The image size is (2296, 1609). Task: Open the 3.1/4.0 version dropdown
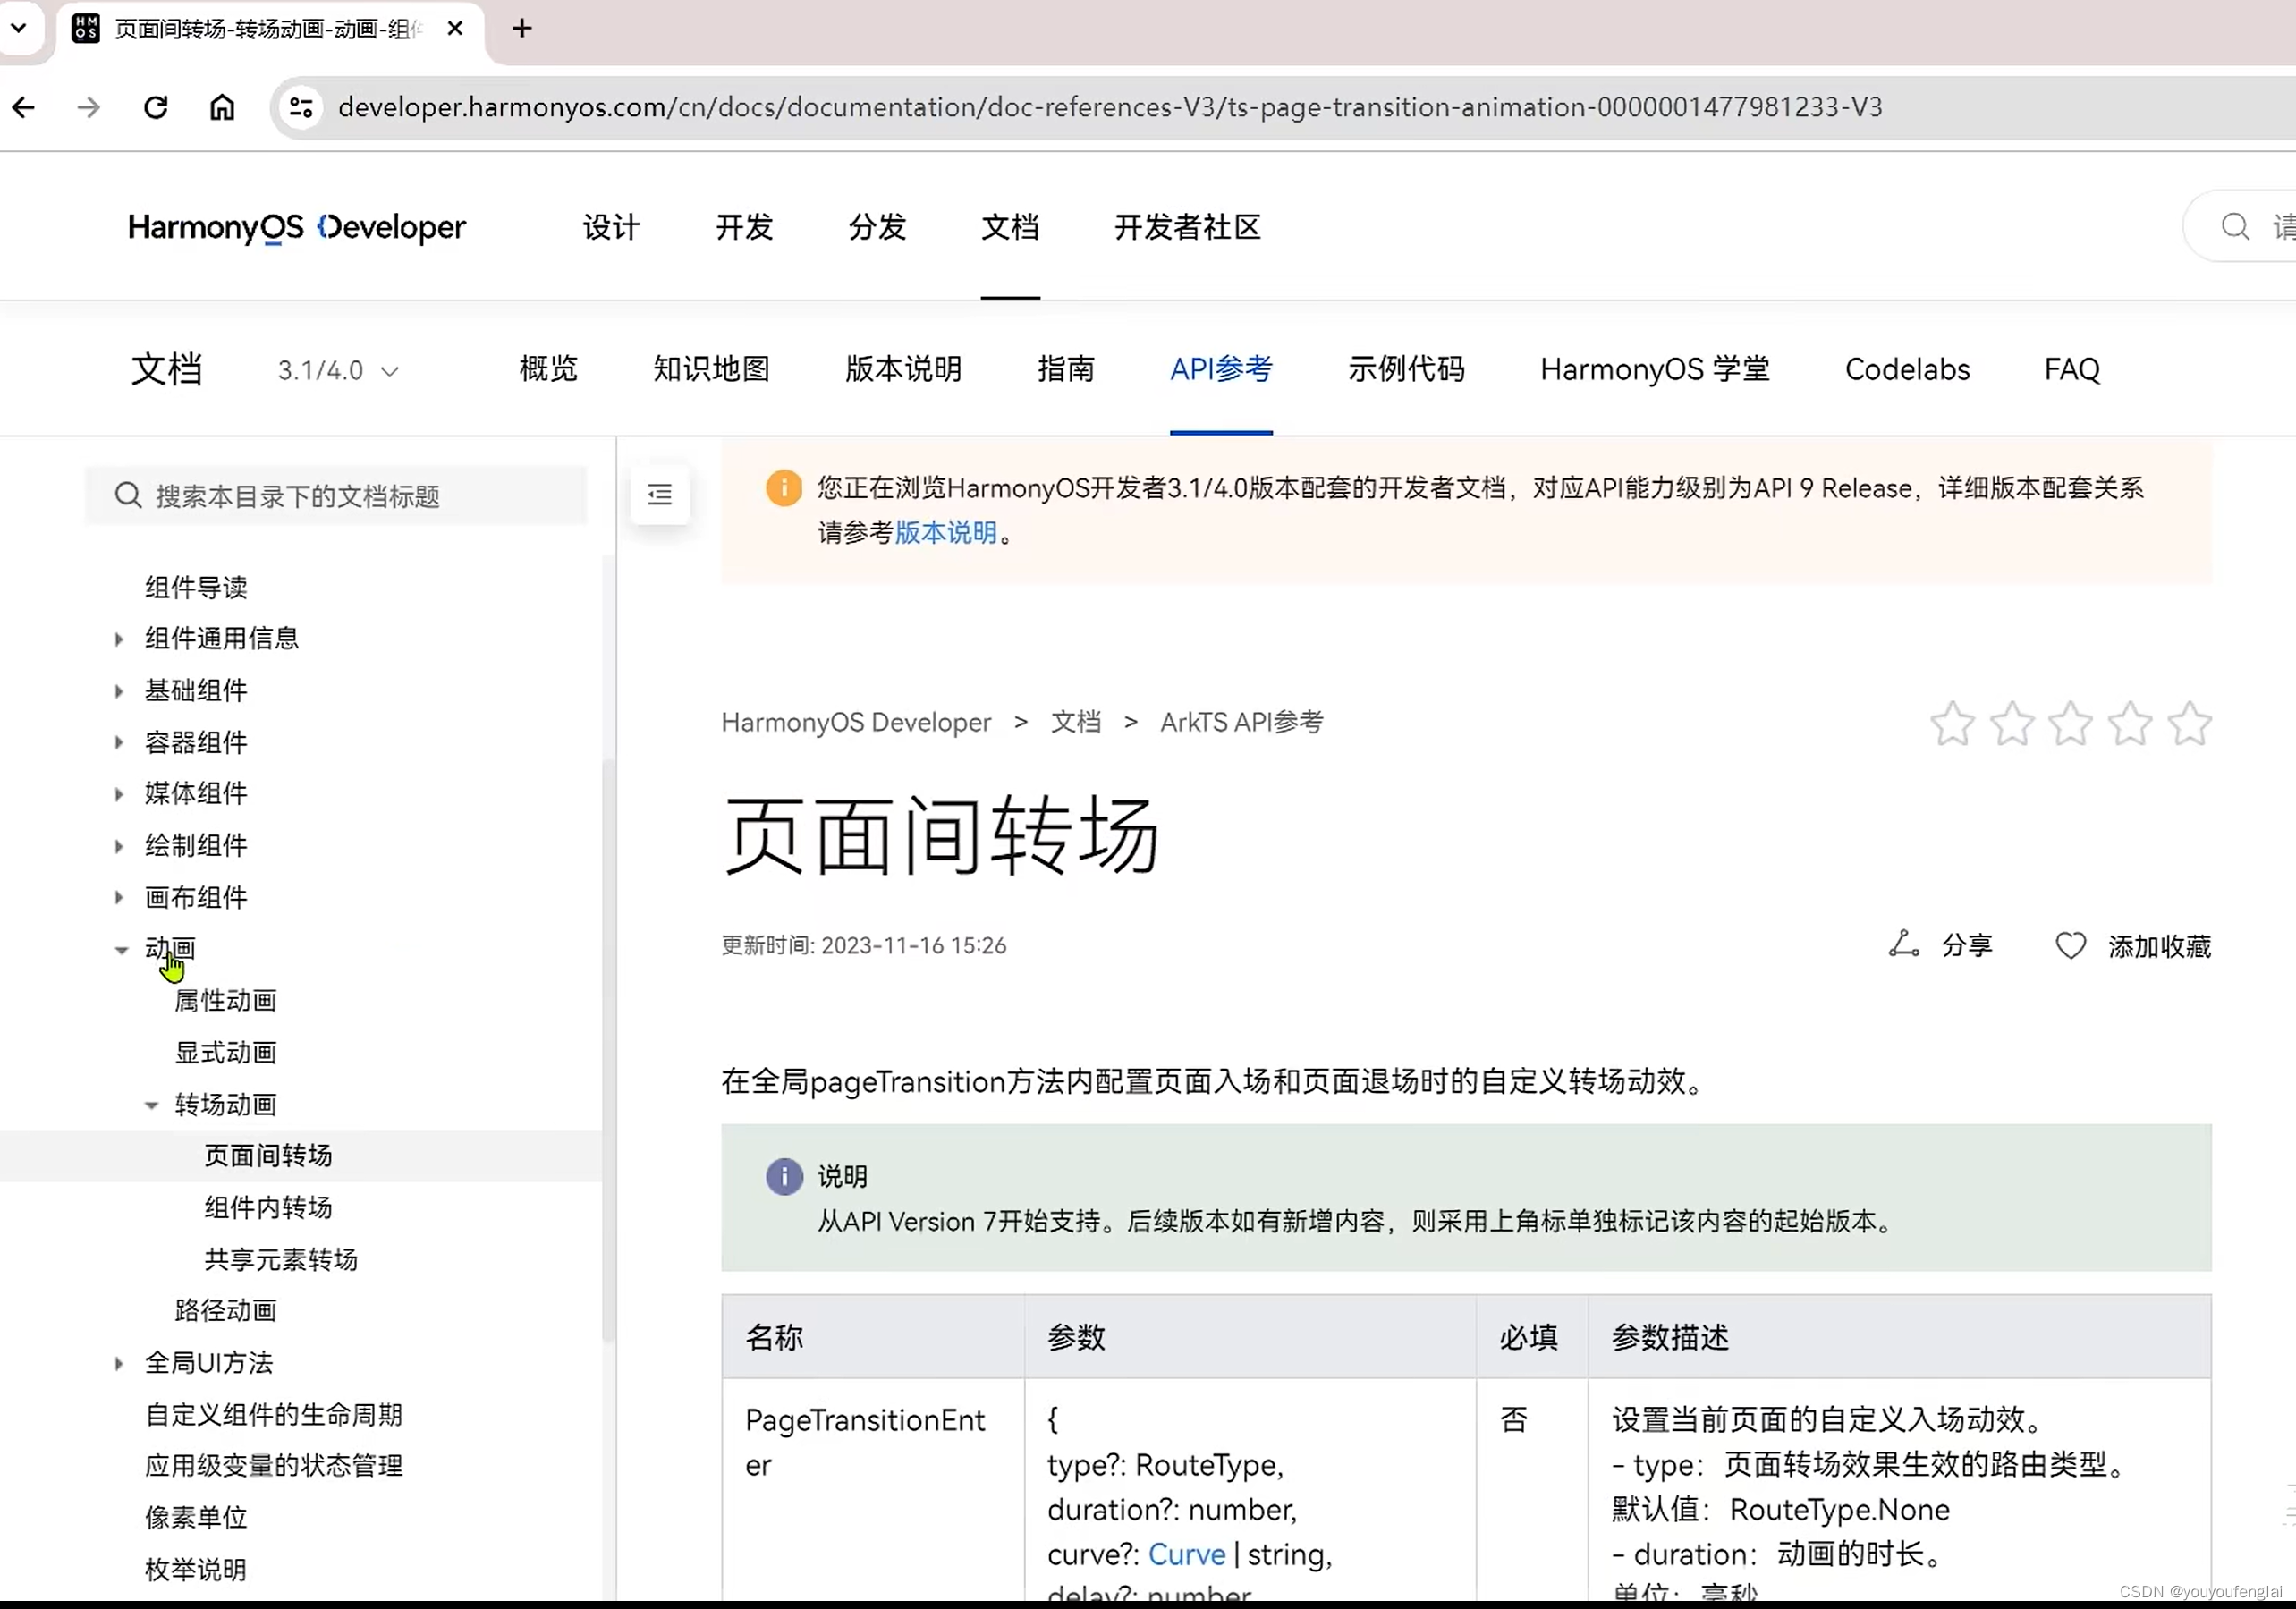[338, 371]
